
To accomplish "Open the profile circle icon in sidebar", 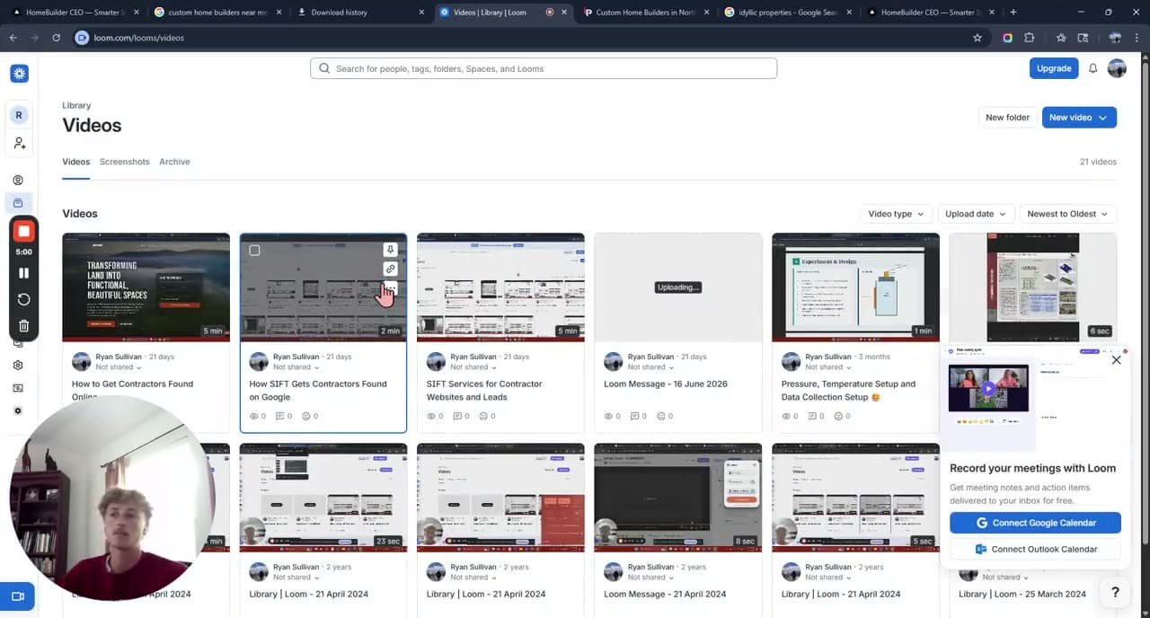I will click(x=18, y=180).
